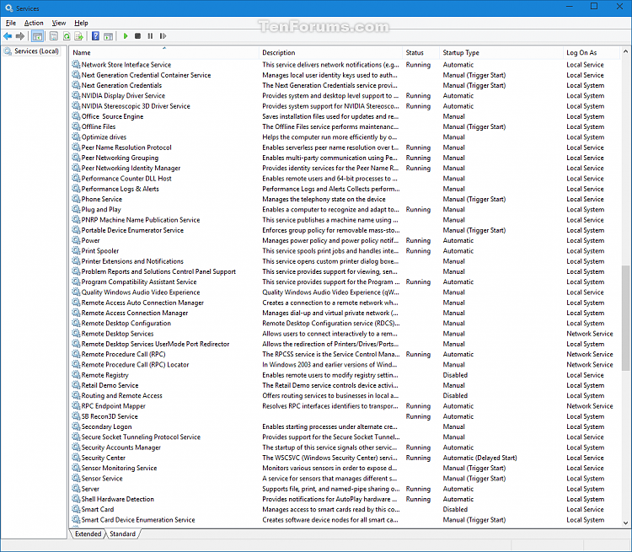Select Remote Procedure Call (RPC) Locator
This screenshot has height=552, width=632.
click(x=135, y=365)
